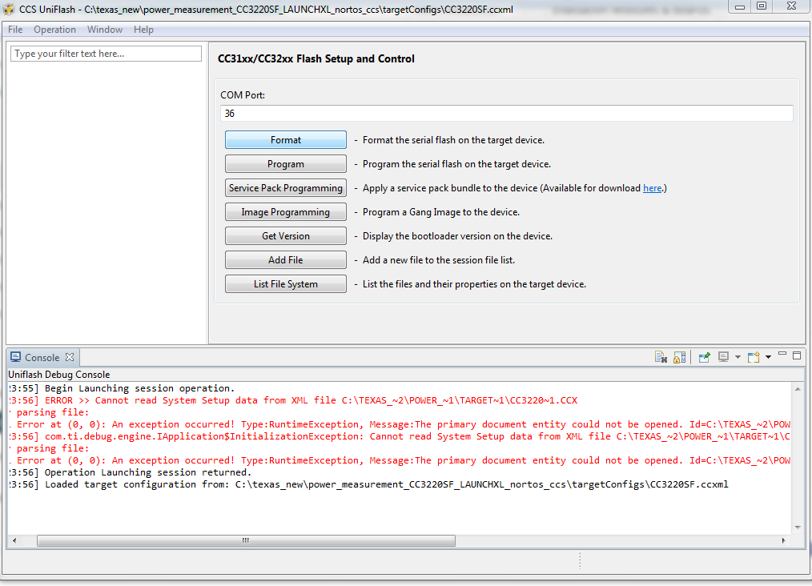Click the Image Programming button
812x586 pixels.
coord(285,211)
